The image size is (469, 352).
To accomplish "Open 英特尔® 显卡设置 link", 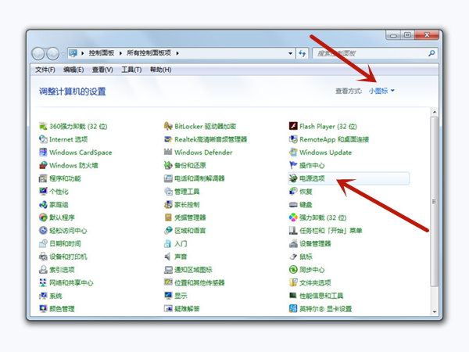I will [325, 309].
